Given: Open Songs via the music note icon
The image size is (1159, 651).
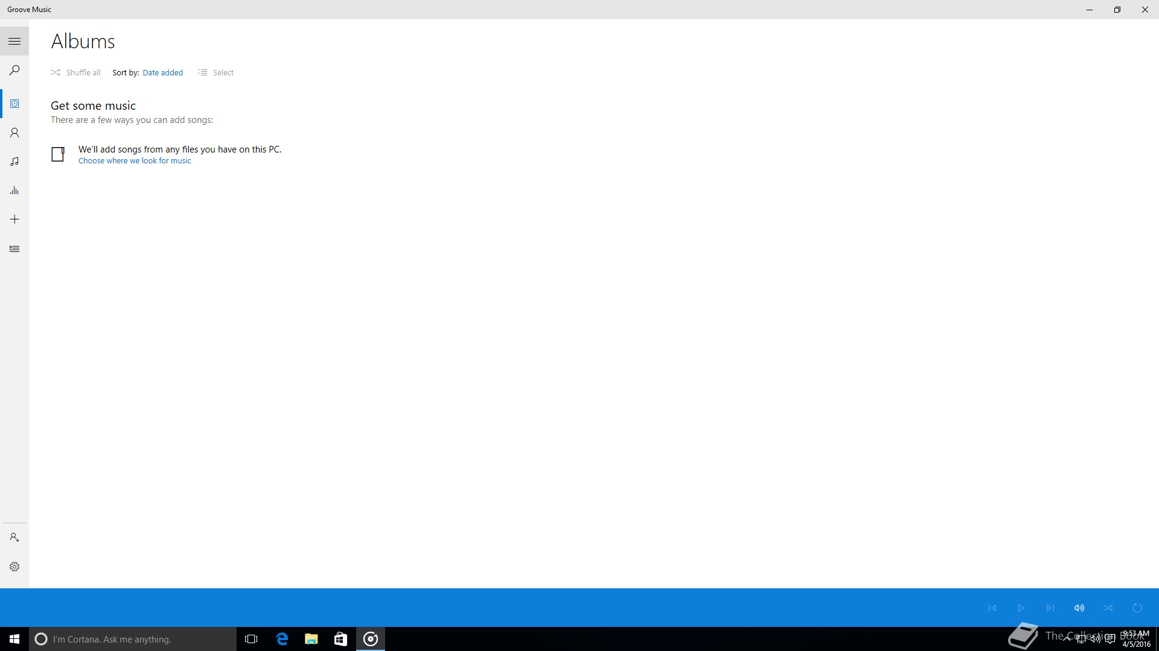Looking at the screenshot, I should [x=14, y=162].
